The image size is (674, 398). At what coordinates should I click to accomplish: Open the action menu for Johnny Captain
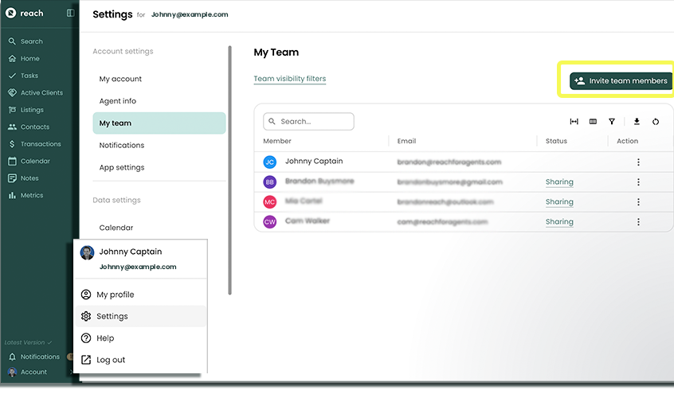pyautogui.click(x=638, y=162)
